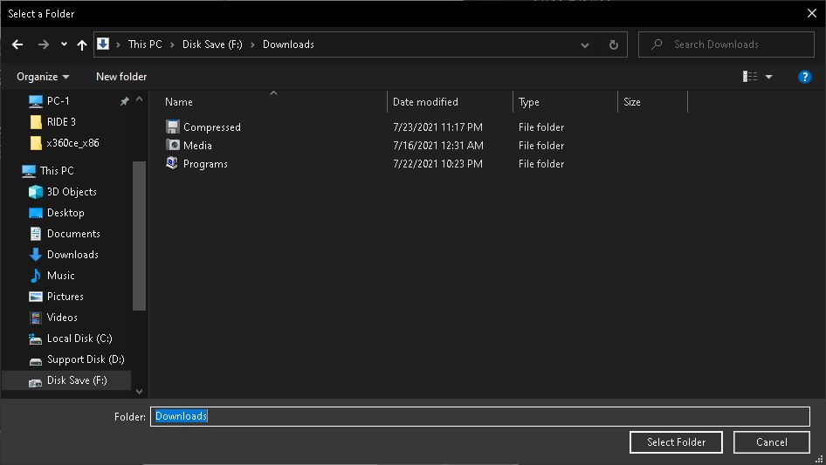This screenshot has height=465, width=826.
Task: Create a New folder
Action: 121,77
